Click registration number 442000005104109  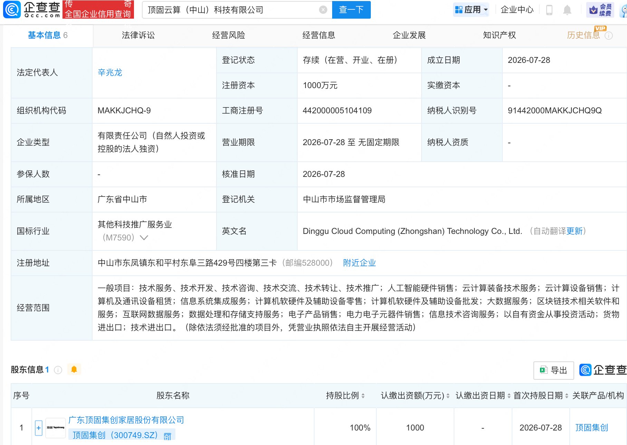point(337,111)
